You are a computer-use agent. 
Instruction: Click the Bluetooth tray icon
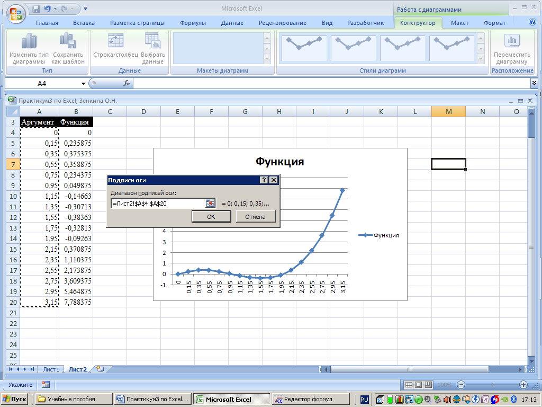(x=513, y=400)
